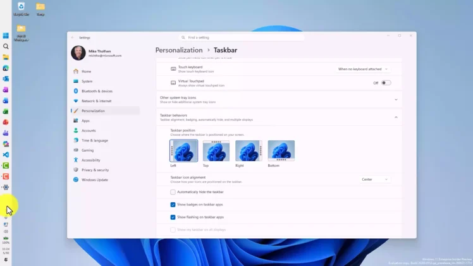Image resolution: width=473 pixels, height=266 pixels.
Task: Open the Start menu on the taskbar
Action: click(x=6, y=35)
